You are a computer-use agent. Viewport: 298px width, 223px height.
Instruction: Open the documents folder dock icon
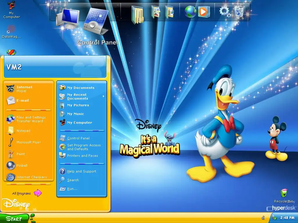coord(137,15)
